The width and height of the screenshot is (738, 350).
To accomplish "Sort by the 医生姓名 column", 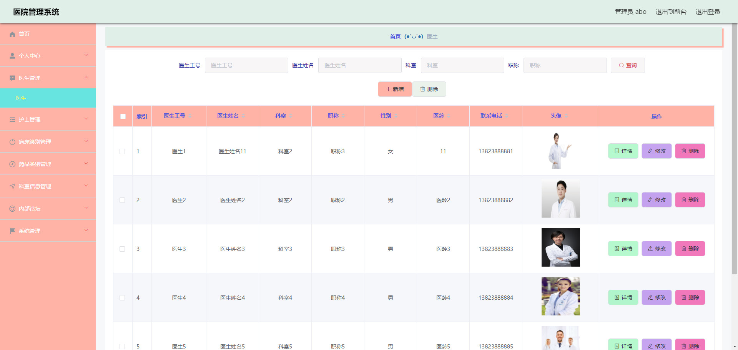I will (x=243, y=116).
